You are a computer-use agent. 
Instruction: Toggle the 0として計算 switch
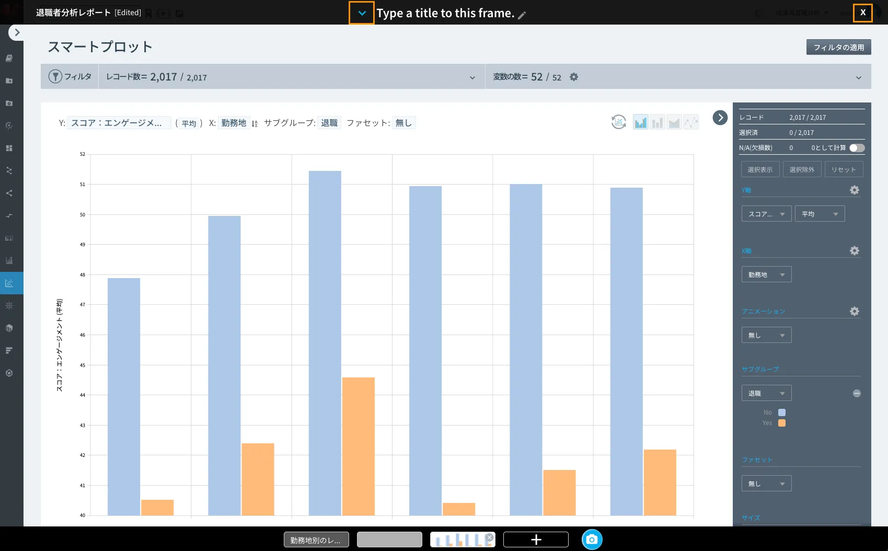857,148
